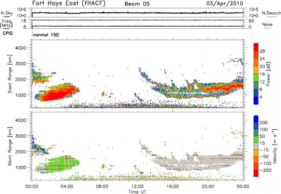The height and width of the screenshot is (194, 281).
Task: Click the 'Slant Range [km]' label of power panel
Action: [x=10, y=74]
